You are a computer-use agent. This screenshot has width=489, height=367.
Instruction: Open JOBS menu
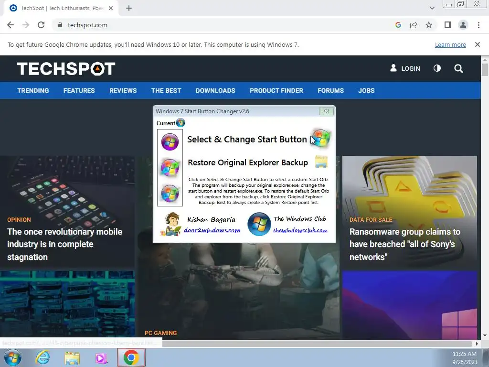tap(366, 90)
